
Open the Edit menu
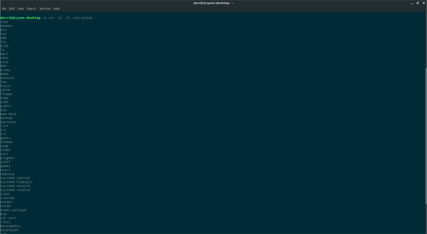point(11,8)
